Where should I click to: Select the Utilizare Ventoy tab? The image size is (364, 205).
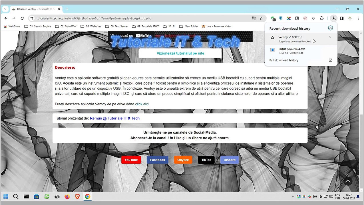point(36,9)
